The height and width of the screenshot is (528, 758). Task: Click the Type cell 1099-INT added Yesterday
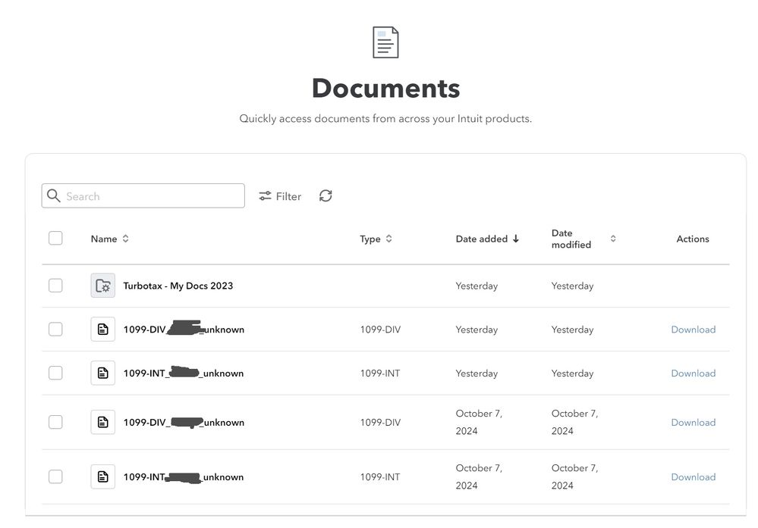coord(380,373)
